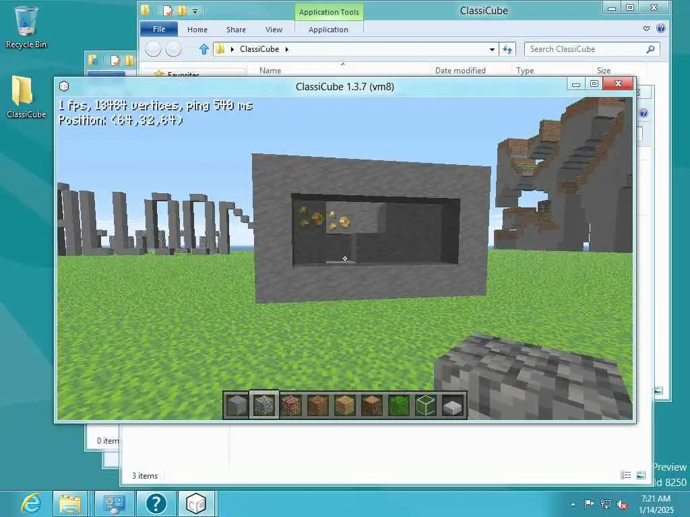Screen dimensions: 690x517
Task: Open the Home ribbon tab
Action: click(197, 30)
